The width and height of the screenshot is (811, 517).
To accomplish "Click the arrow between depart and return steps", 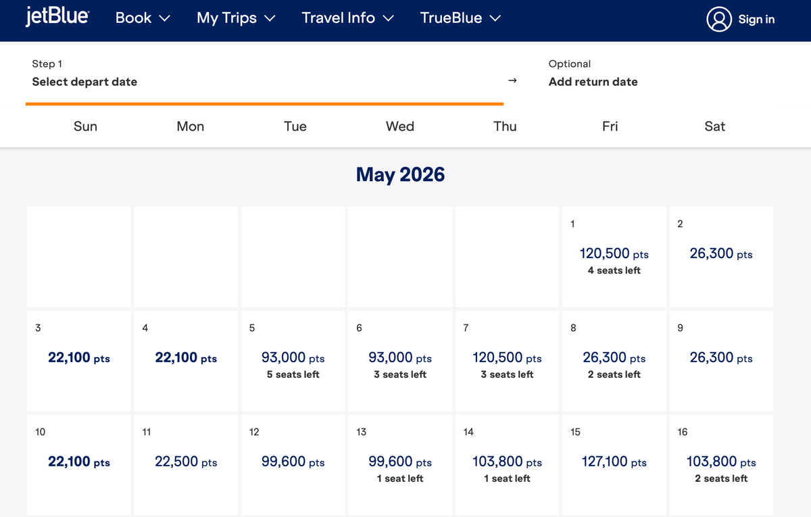I will [512, 80].
